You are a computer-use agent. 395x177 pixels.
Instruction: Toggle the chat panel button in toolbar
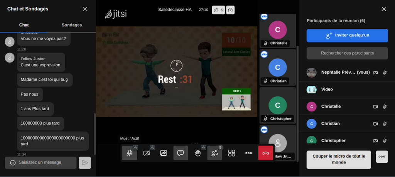[181, 153]
